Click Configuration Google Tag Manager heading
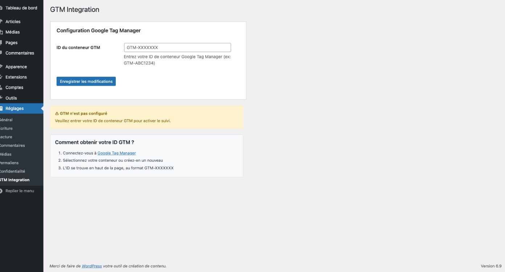Screen dimensions: 505x272 coord(99,31)
